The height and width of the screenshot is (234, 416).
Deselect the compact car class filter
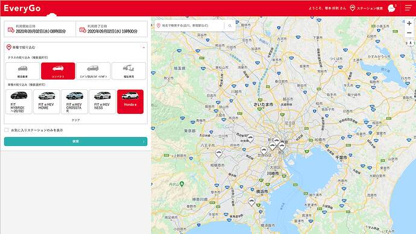pyautogui.click(x=58, y=71)
